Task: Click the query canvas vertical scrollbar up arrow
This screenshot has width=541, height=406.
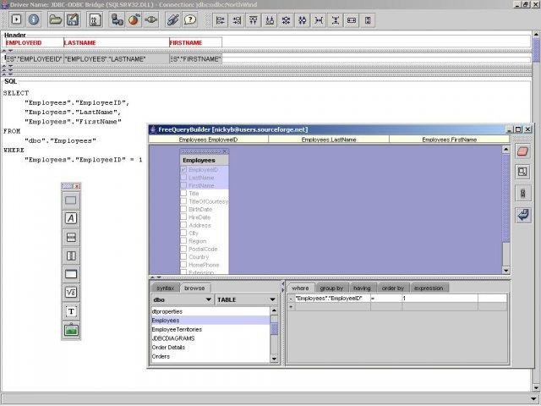Action: point(505,149)
